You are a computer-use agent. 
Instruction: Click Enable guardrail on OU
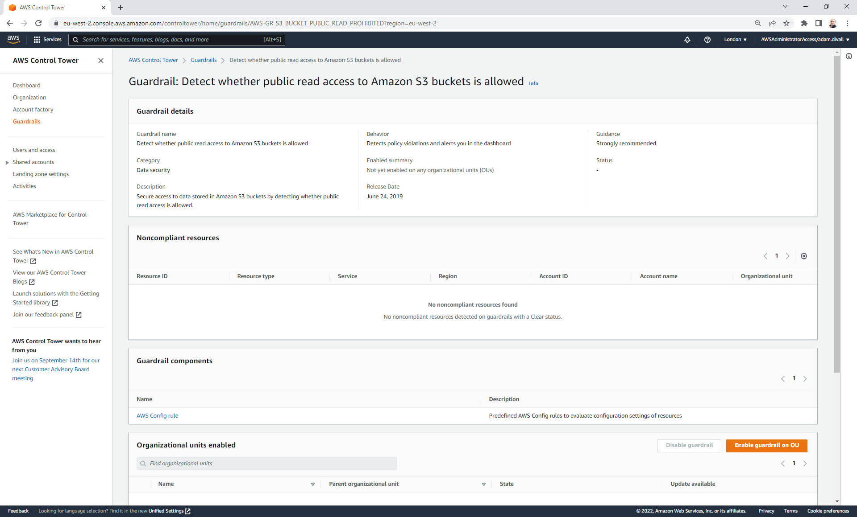tap(766, 445)
